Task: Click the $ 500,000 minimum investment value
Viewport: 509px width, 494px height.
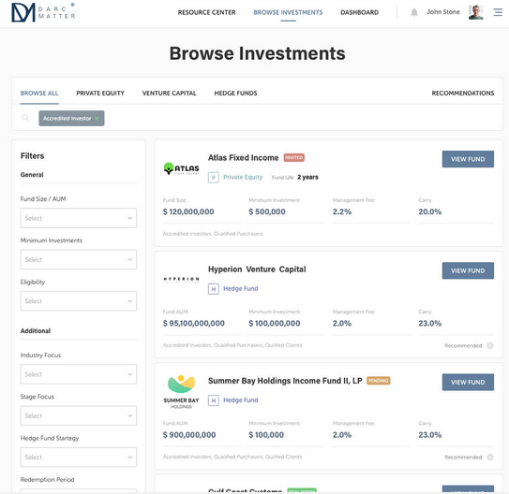Action: click(x=267, y=211)
